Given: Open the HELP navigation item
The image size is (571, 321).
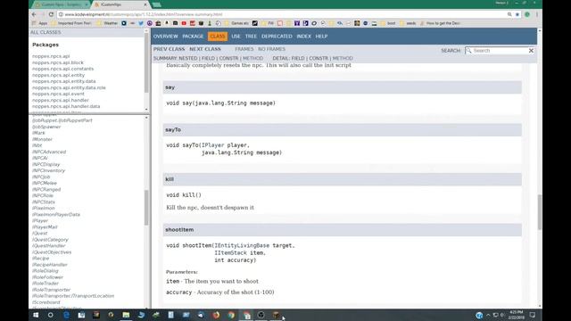Looking at the screenshot, I should point(321,37).
